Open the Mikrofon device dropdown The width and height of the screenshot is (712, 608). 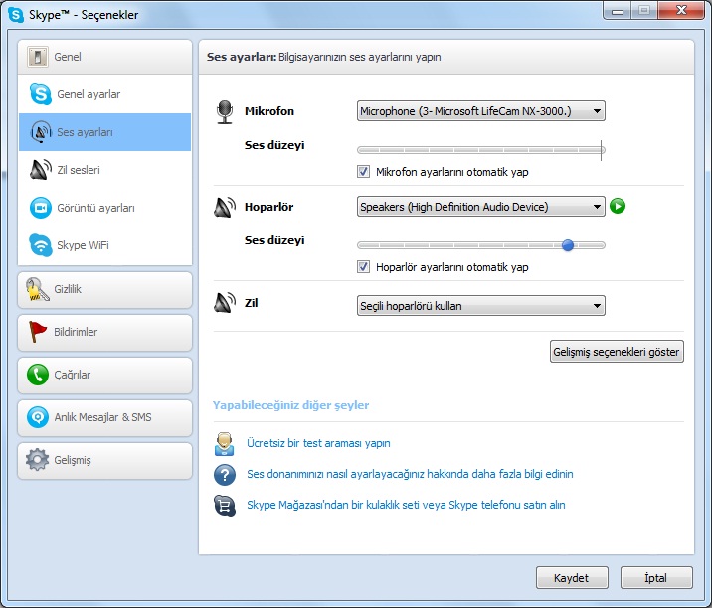(481, 110)
